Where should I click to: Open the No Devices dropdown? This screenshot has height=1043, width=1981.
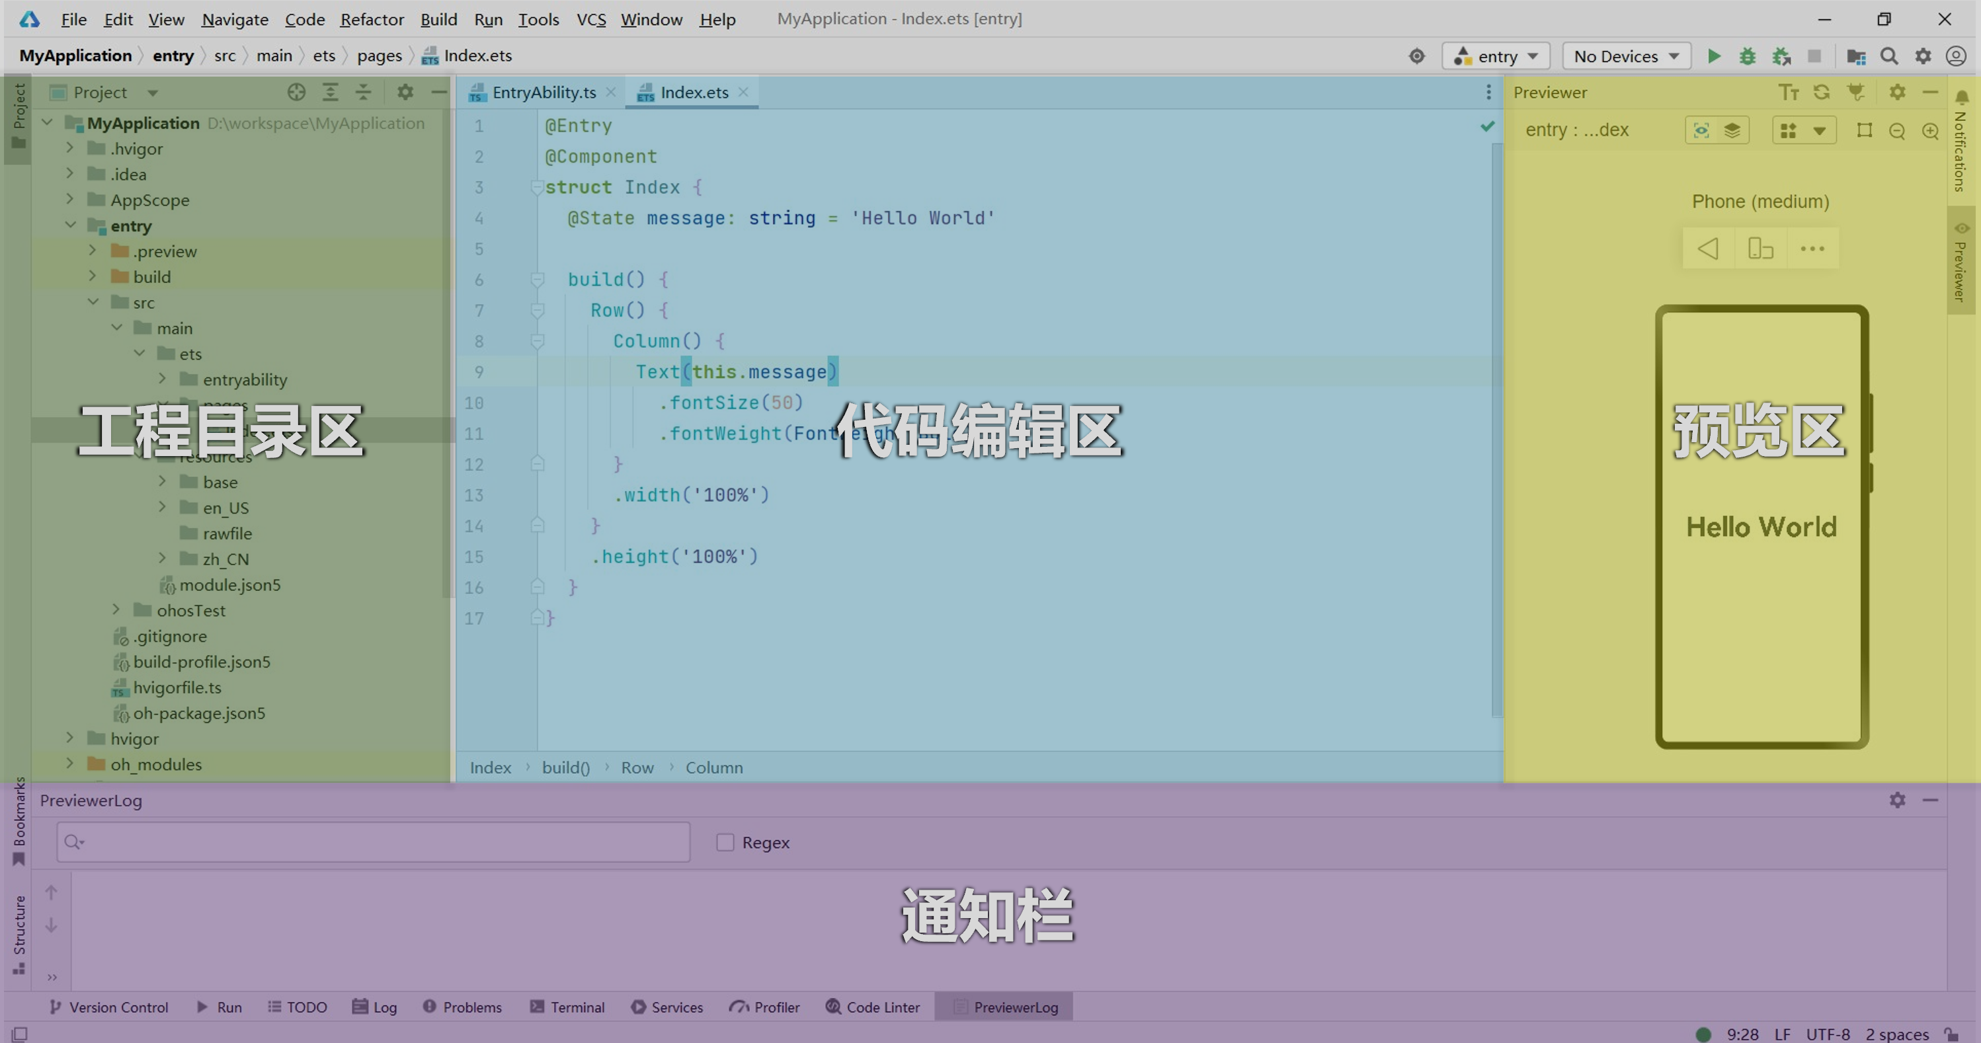pos(1626,56)
